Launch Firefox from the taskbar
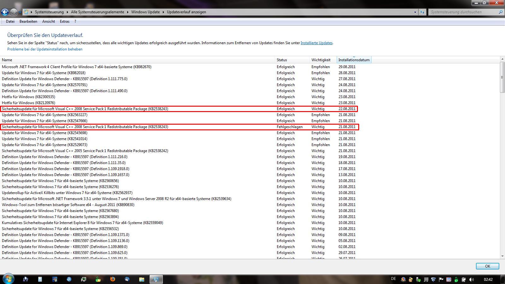505x284 pixels. pyautogui.click(x=112, y=279)
